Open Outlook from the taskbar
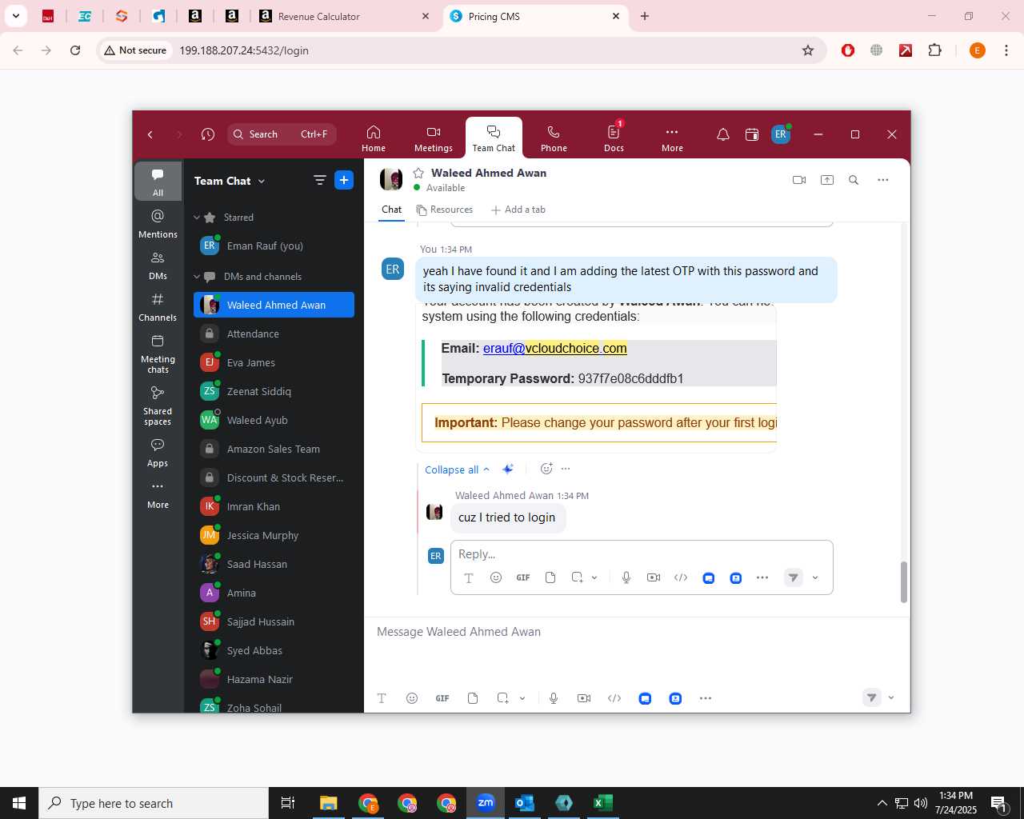This screenshot has width=1024, height=819. [525, 803]
